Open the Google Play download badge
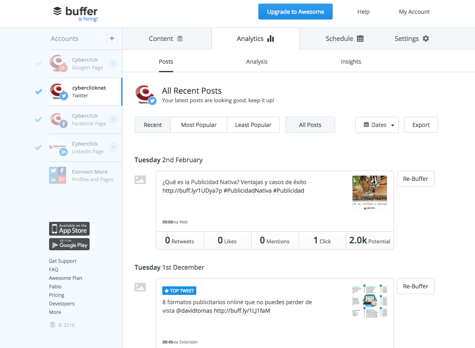Image resolution: width=475 pixels, height=348 pixels. click(69, 244)
